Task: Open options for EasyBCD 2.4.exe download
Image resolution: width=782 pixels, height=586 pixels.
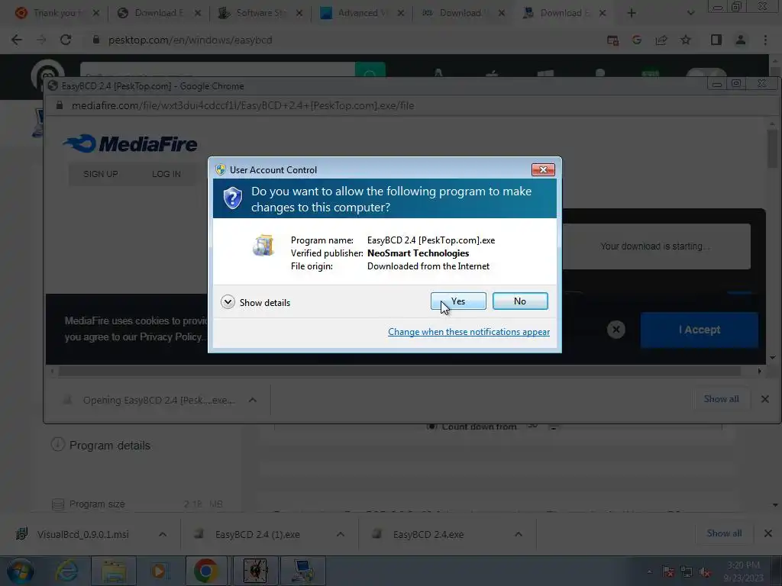Action: pos(519,534)
